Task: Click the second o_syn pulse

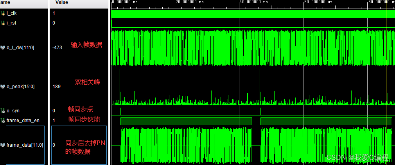Action: point(261,111)
